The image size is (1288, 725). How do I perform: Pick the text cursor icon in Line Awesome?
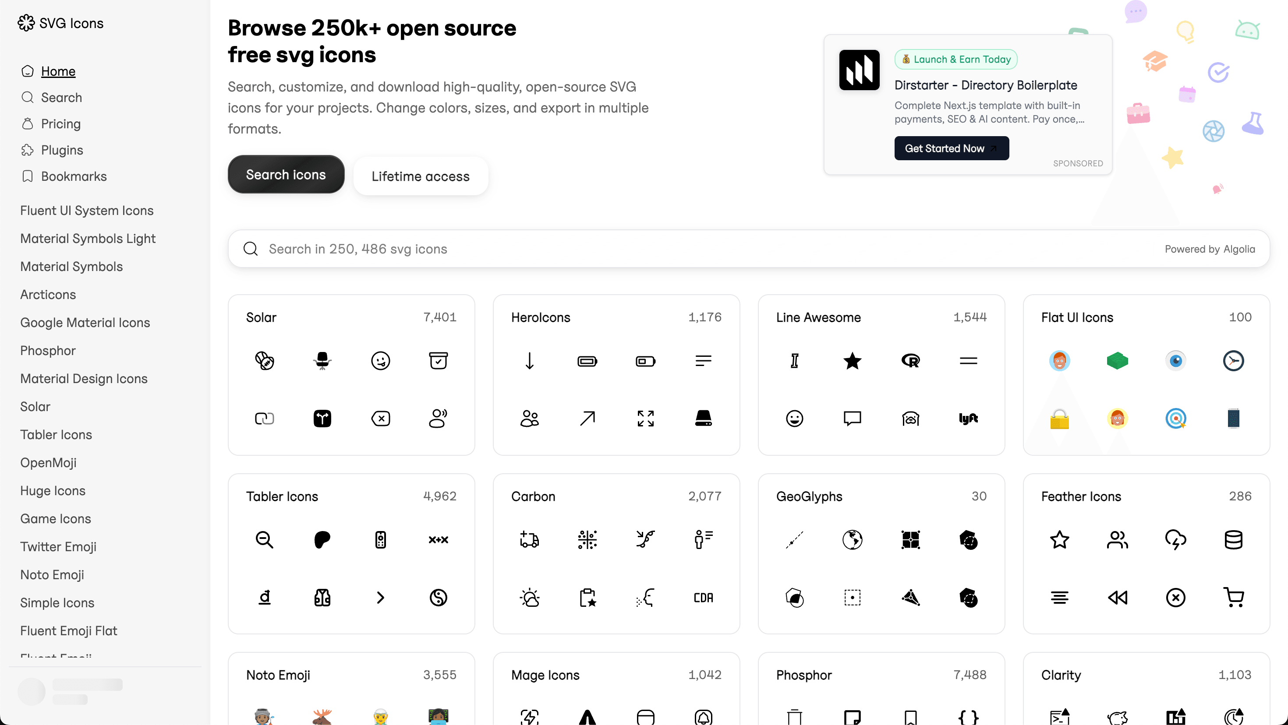[x=795, y=361]
